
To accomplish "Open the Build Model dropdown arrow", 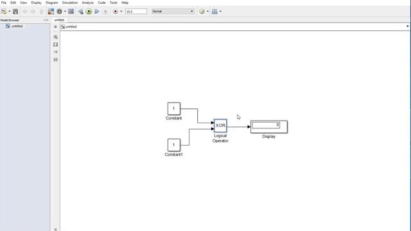I will pos(220,12).
